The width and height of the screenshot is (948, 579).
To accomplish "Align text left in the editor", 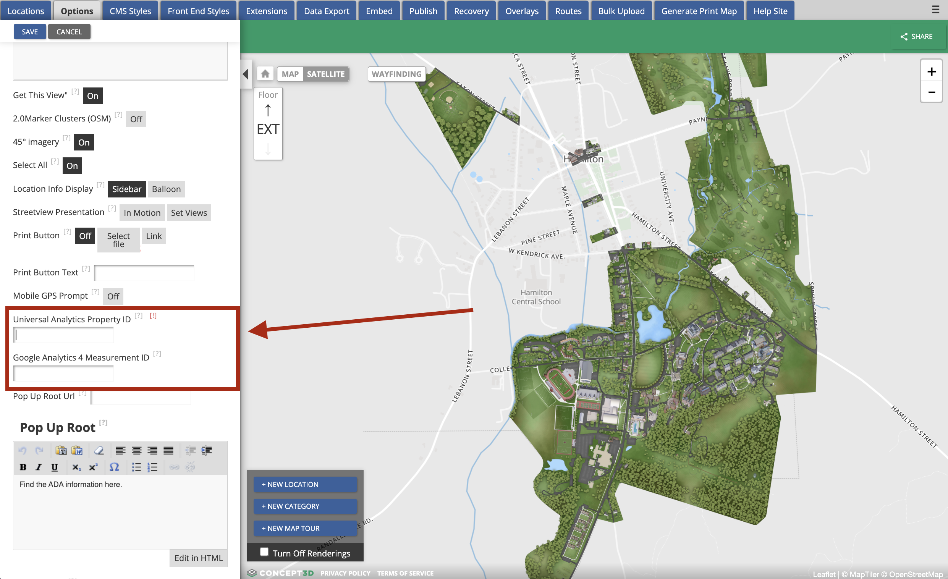I will [120, 451].
